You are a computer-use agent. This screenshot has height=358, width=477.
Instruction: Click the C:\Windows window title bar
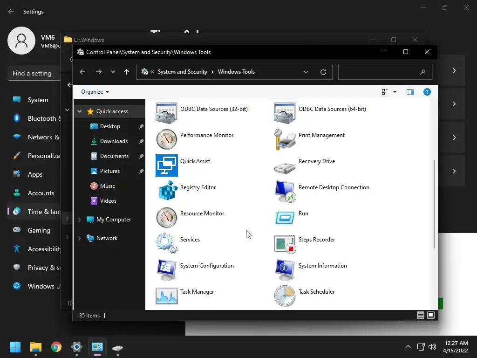(243, 40)
